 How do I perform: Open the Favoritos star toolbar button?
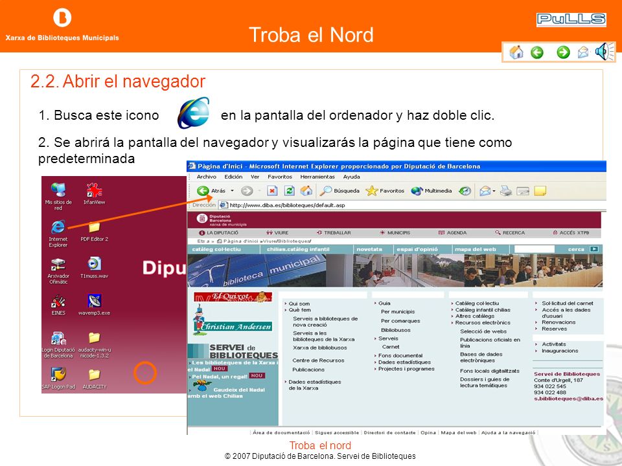click(x=385, y=191)
